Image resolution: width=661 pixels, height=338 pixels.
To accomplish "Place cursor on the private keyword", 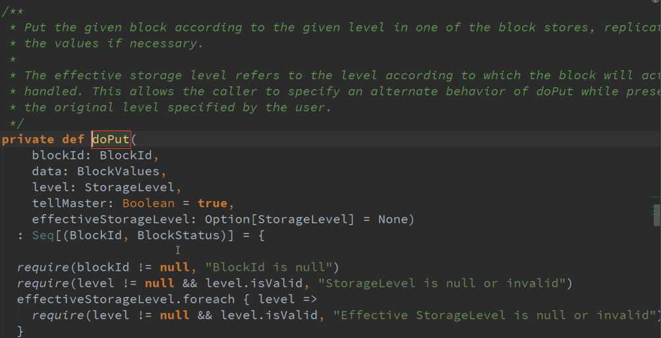I will pos(28,140).
